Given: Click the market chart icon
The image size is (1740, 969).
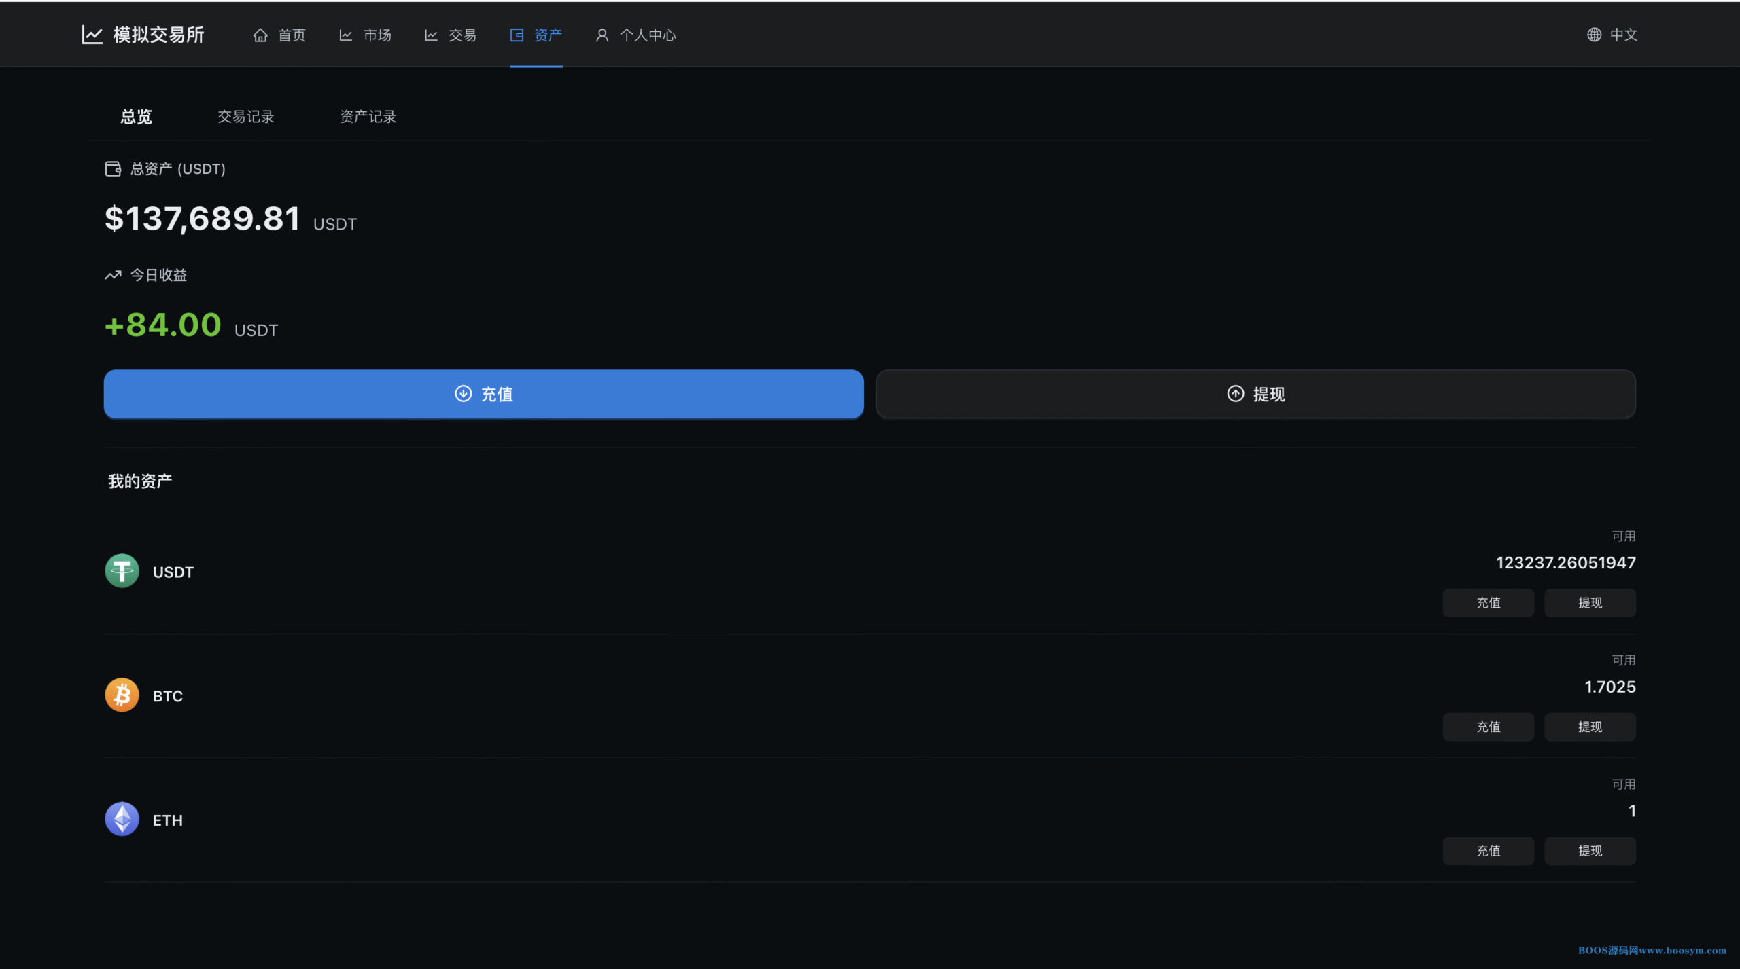Looking at the screenshot, I should (345, 35).
